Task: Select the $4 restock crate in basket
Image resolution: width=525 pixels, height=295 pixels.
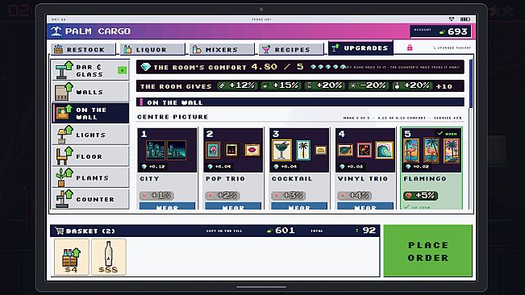Action: 71,257
